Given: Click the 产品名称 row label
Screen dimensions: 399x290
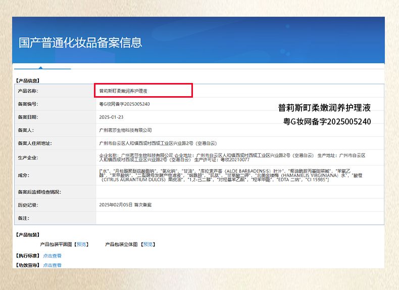Looking at the screenshot, I should (x=28, y=91).
